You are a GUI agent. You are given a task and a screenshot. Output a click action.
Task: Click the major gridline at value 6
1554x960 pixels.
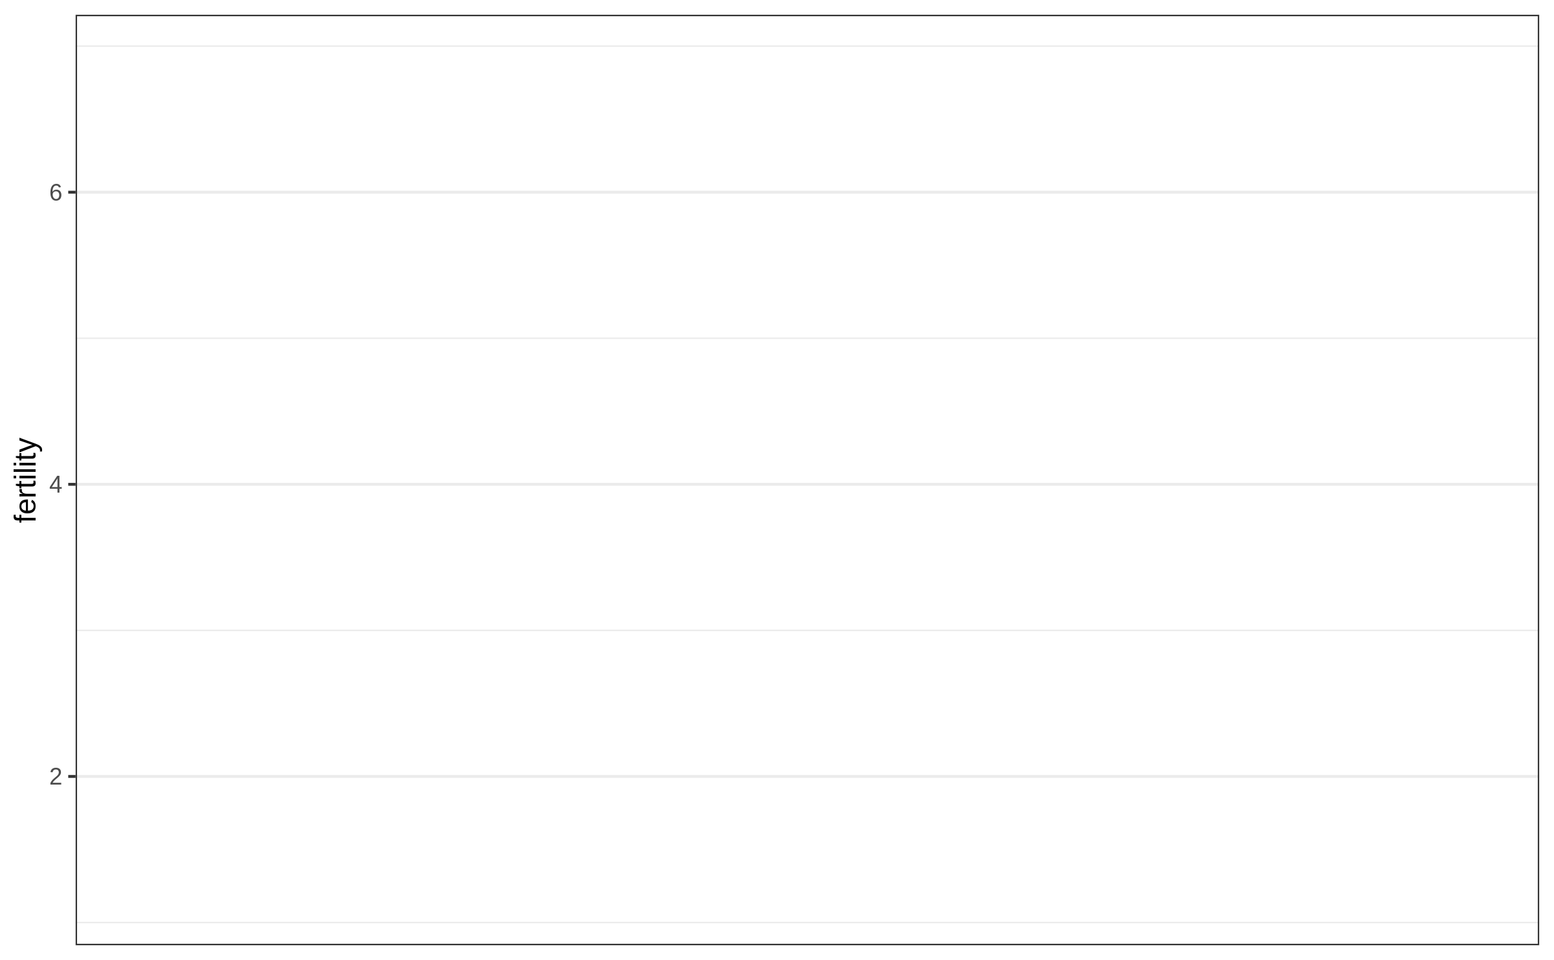[807, 192]
